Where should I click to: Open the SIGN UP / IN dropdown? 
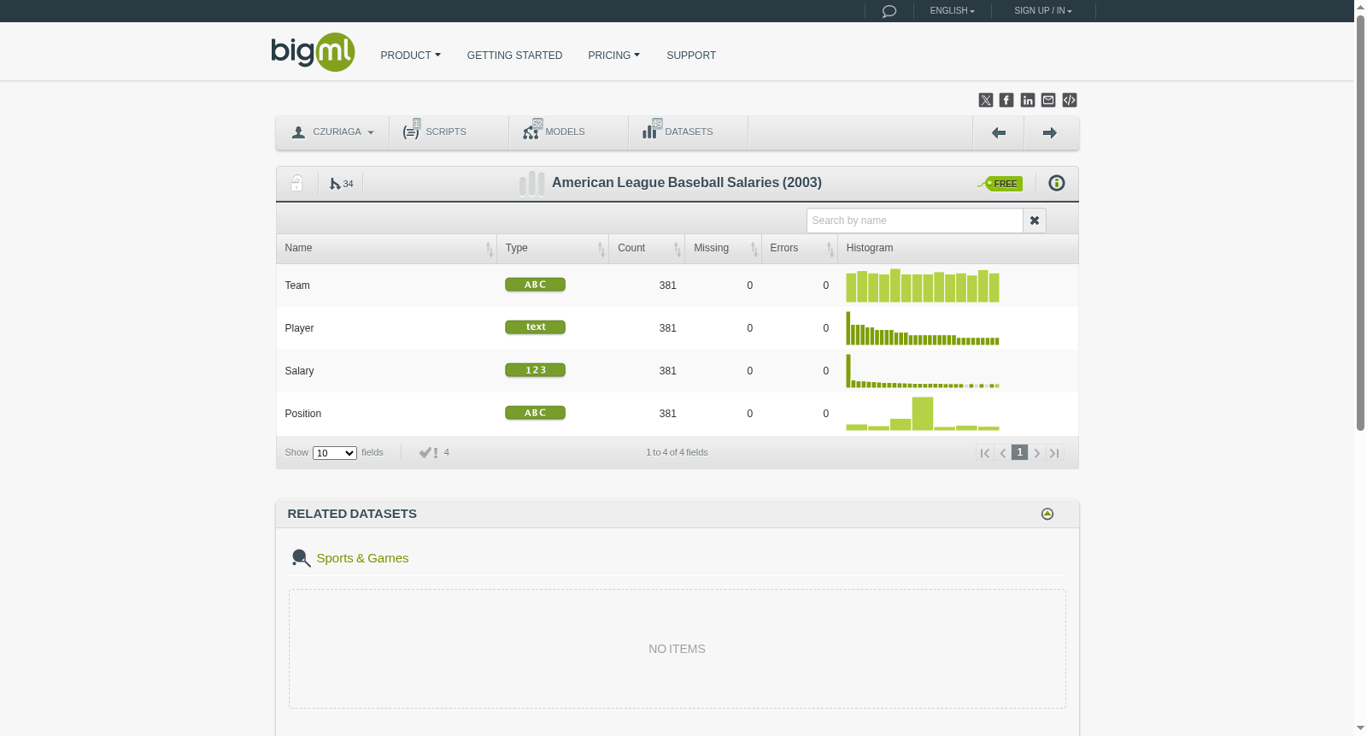click(x=1042, y=11)
